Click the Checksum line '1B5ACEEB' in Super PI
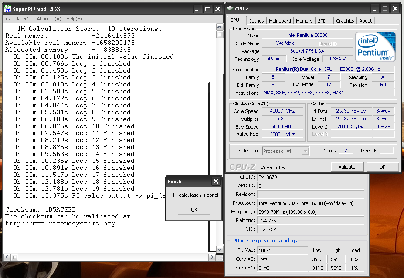The width and height of the screenshot is (404, 278). pyautogui.click(x=41, y=209)
